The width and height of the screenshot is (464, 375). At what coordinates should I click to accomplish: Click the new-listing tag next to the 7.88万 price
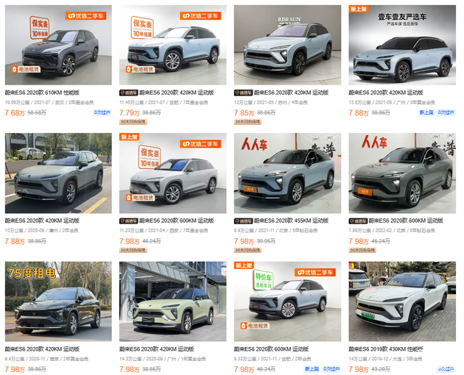tap(426, 113)
